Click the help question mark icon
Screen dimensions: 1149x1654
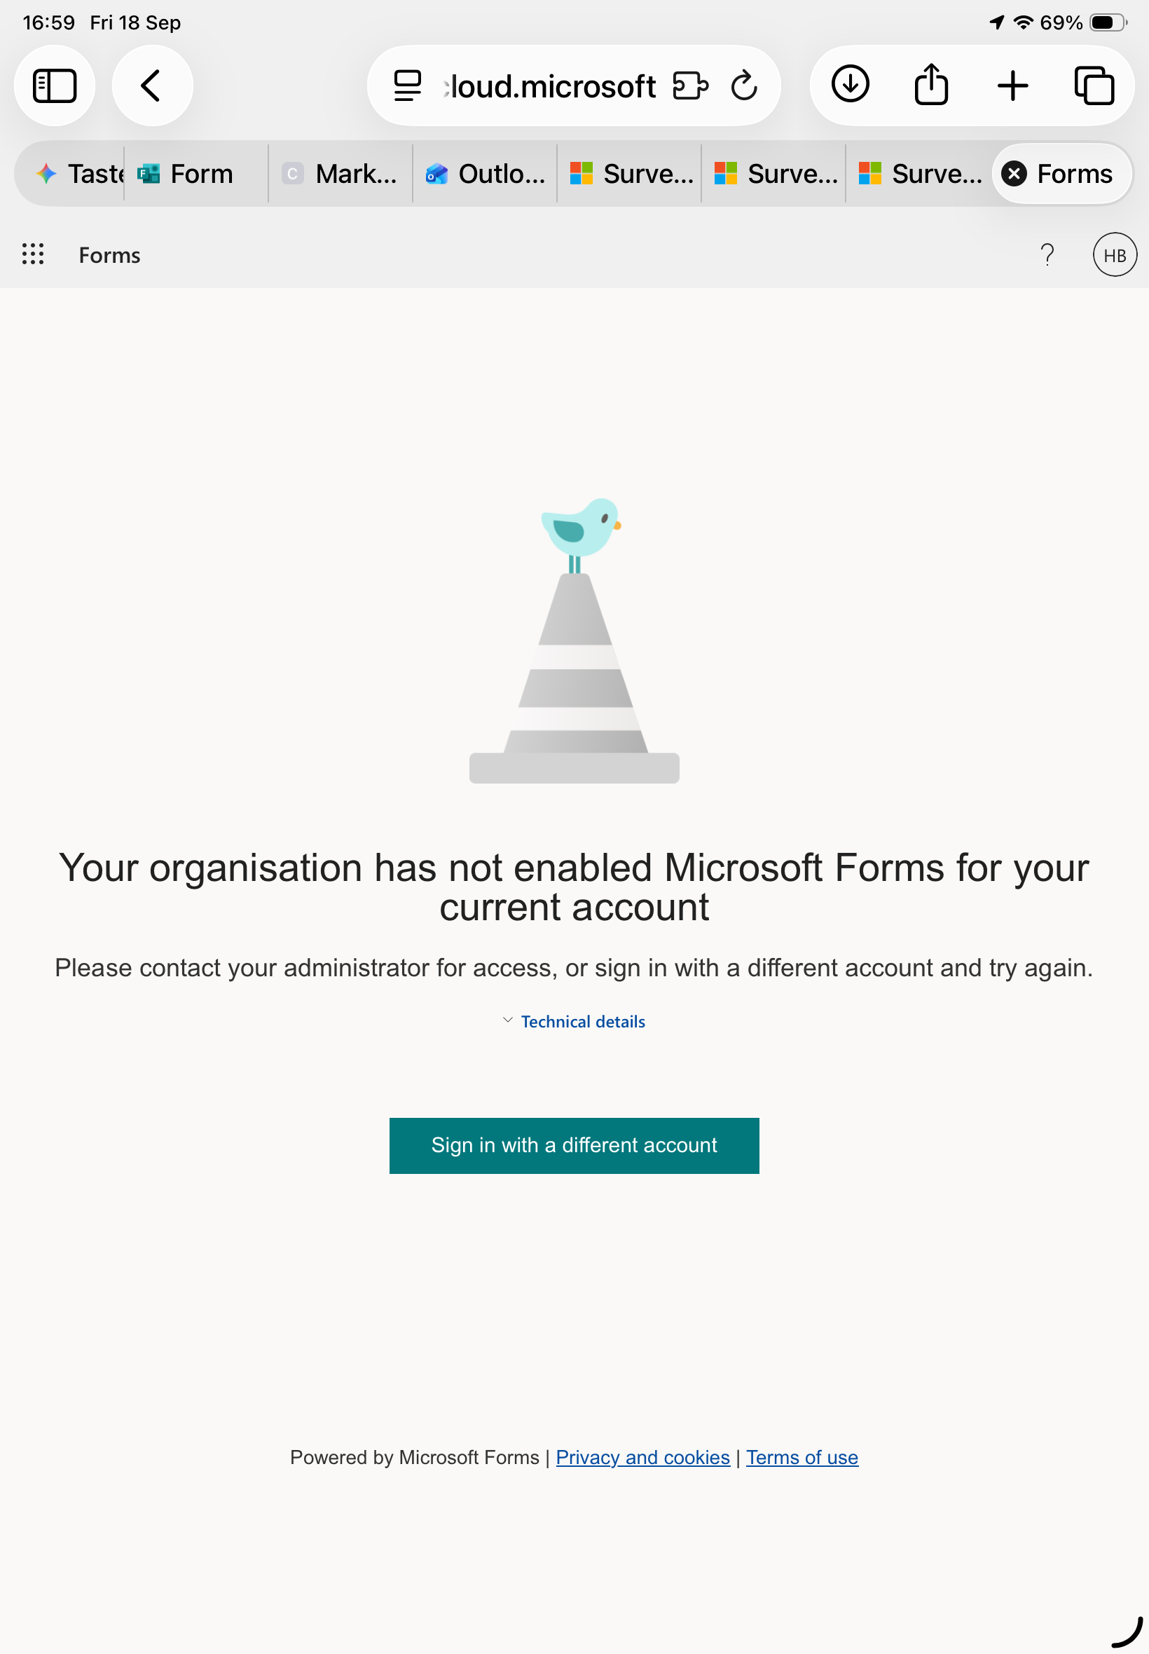point(1047,255)
